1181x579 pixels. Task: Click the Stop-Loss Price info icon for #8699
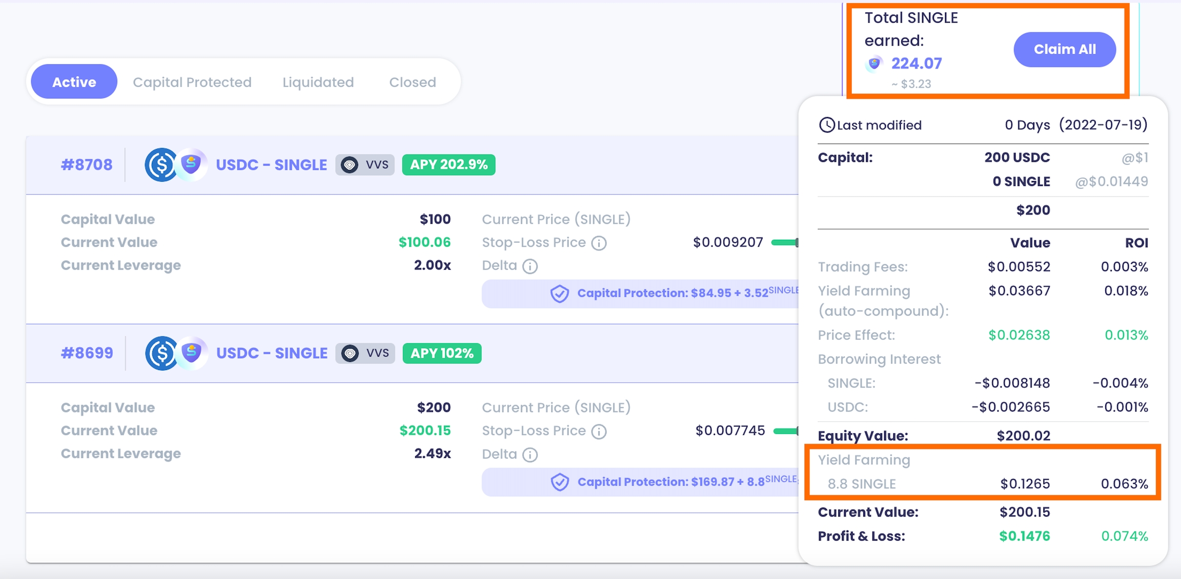599,431
